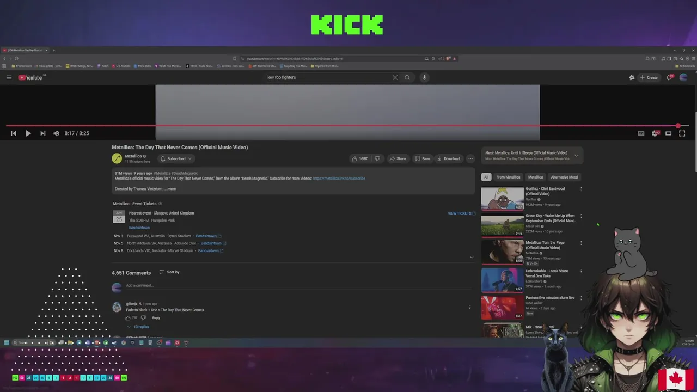
Task: Share the video
Action: tap(398, 158)
